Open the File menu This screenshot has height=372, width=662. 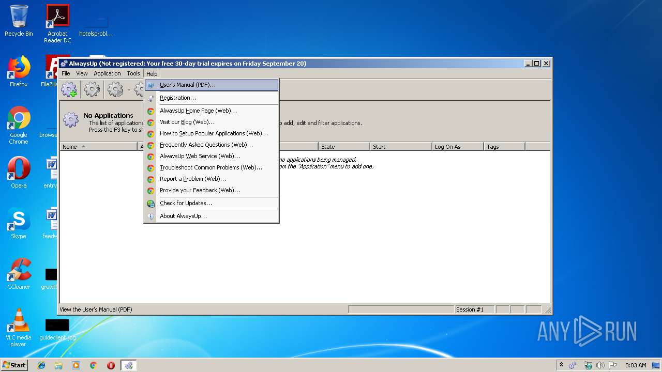[x=66, y=73]
